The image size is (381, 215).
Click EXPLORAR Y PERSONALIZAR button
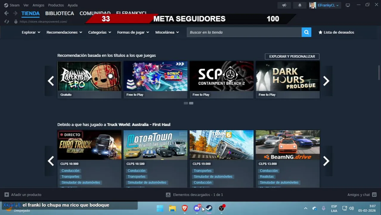pyautogui.click(x=292, y=56)
